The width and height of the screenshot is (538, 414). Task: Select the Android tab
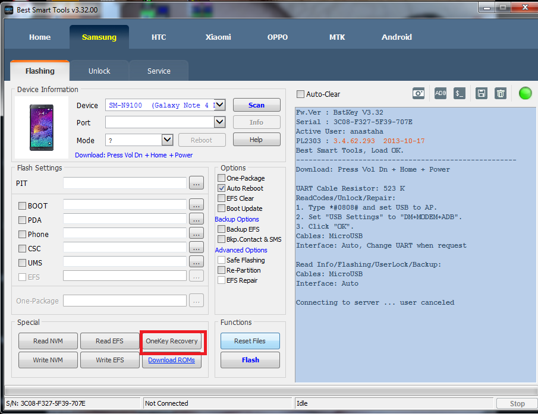click(x=397, y=37)
